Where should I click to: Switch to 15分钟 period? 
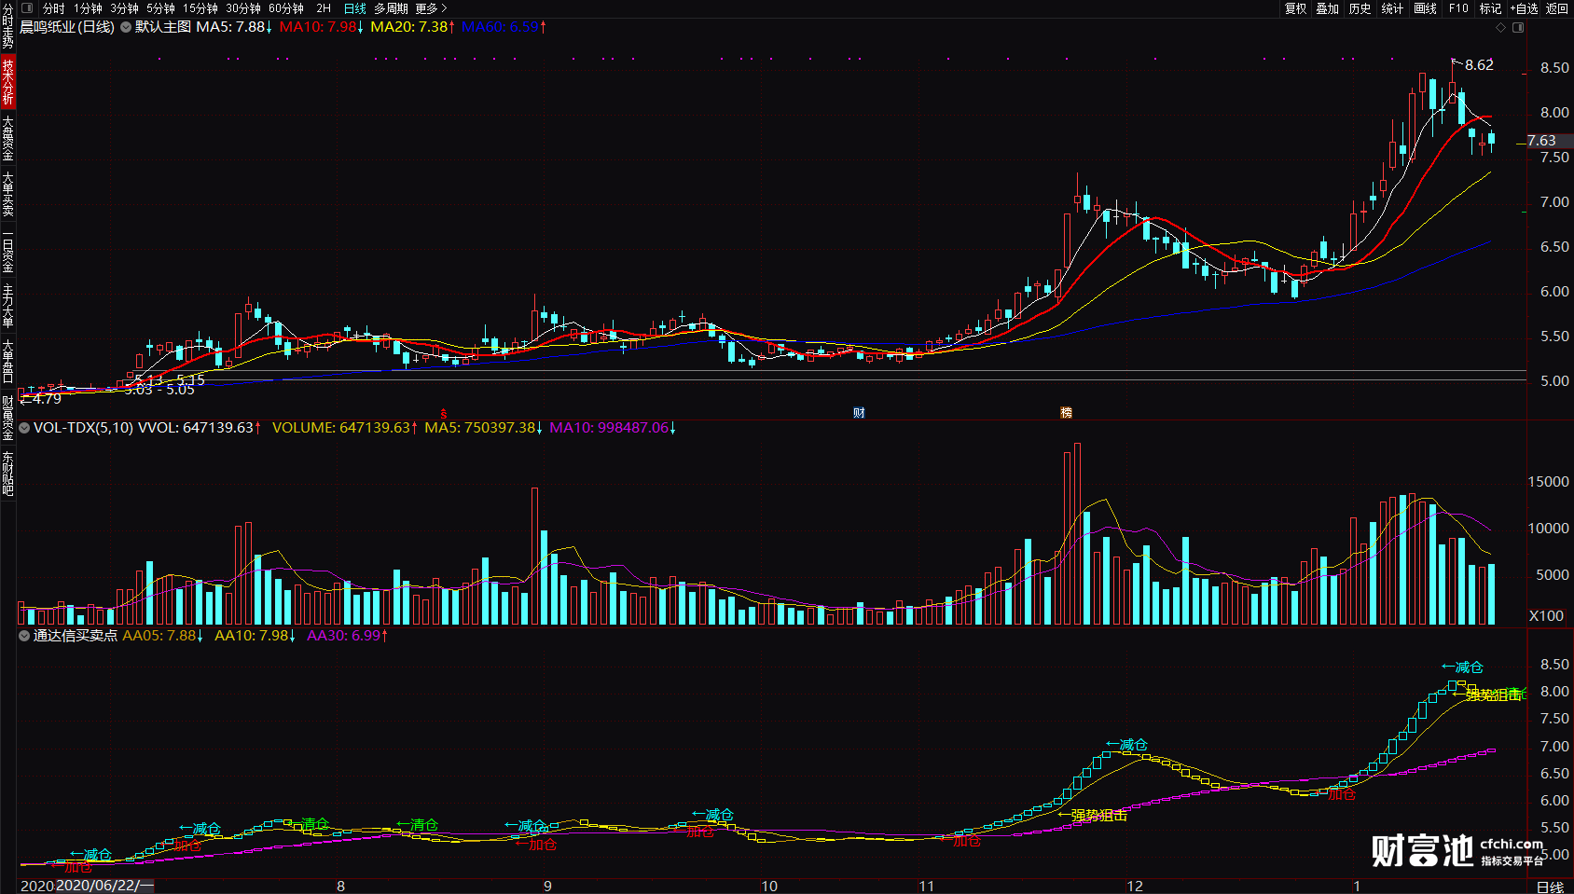[200, 8]
